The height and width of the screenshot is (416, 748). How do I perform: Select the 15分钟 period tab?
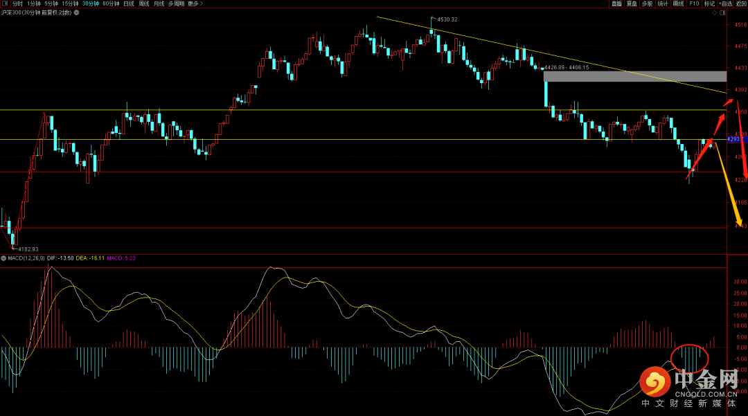tap(70, 3)
